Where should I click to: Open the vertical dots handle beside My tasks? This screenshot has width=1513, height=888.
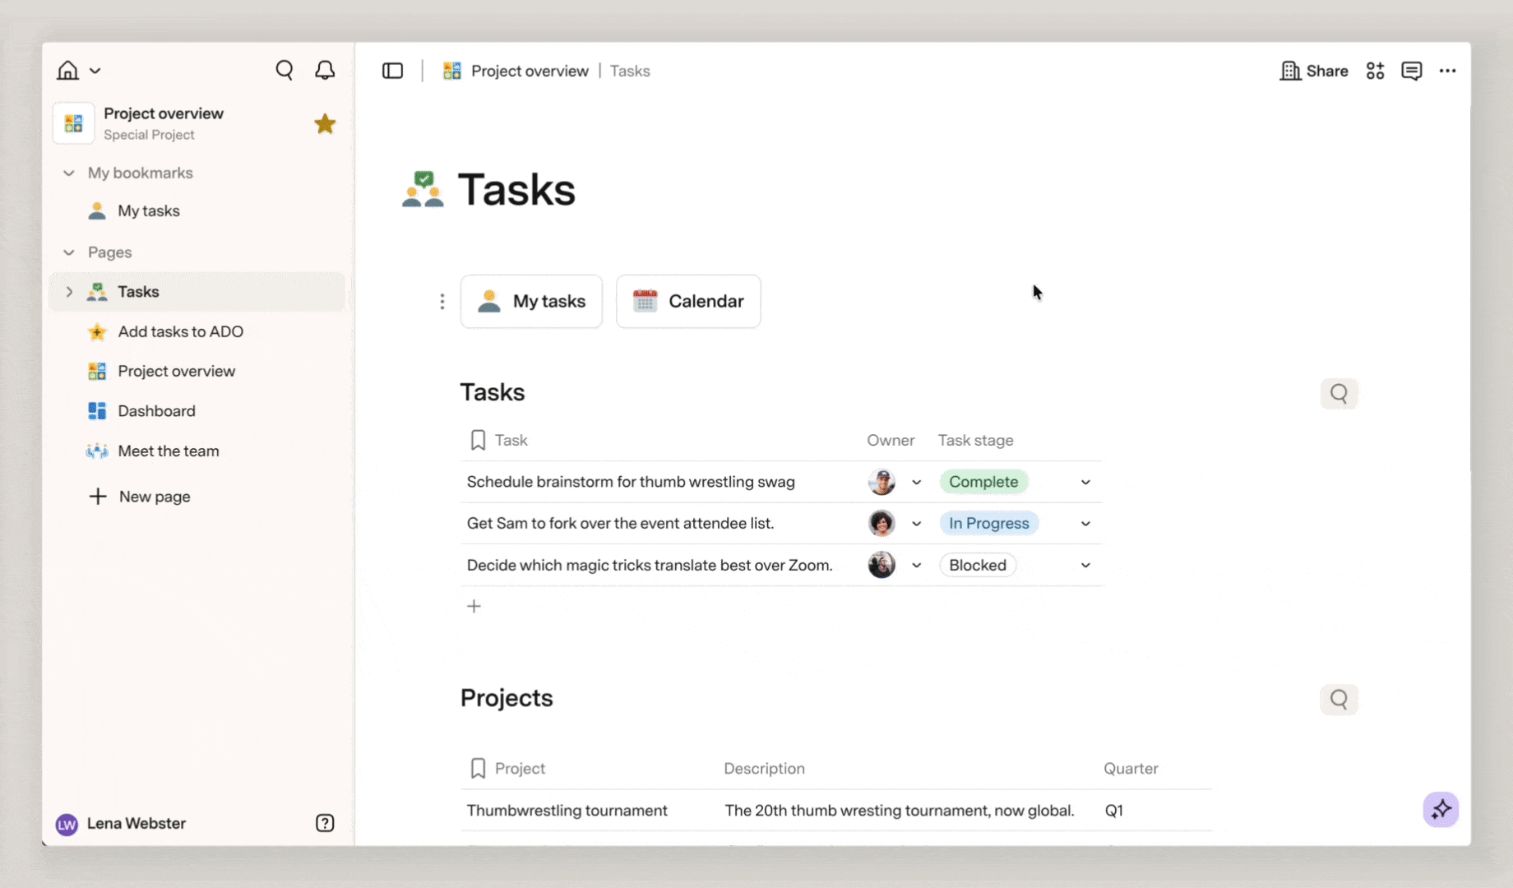[442, 302]
